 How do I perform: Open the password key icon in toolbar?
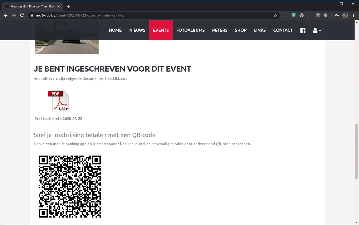pyautogui.click(x=337, y=15)
